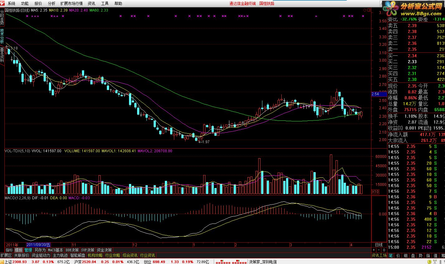Click the 管理 button

pyautogui.click(x=28, y=250)
